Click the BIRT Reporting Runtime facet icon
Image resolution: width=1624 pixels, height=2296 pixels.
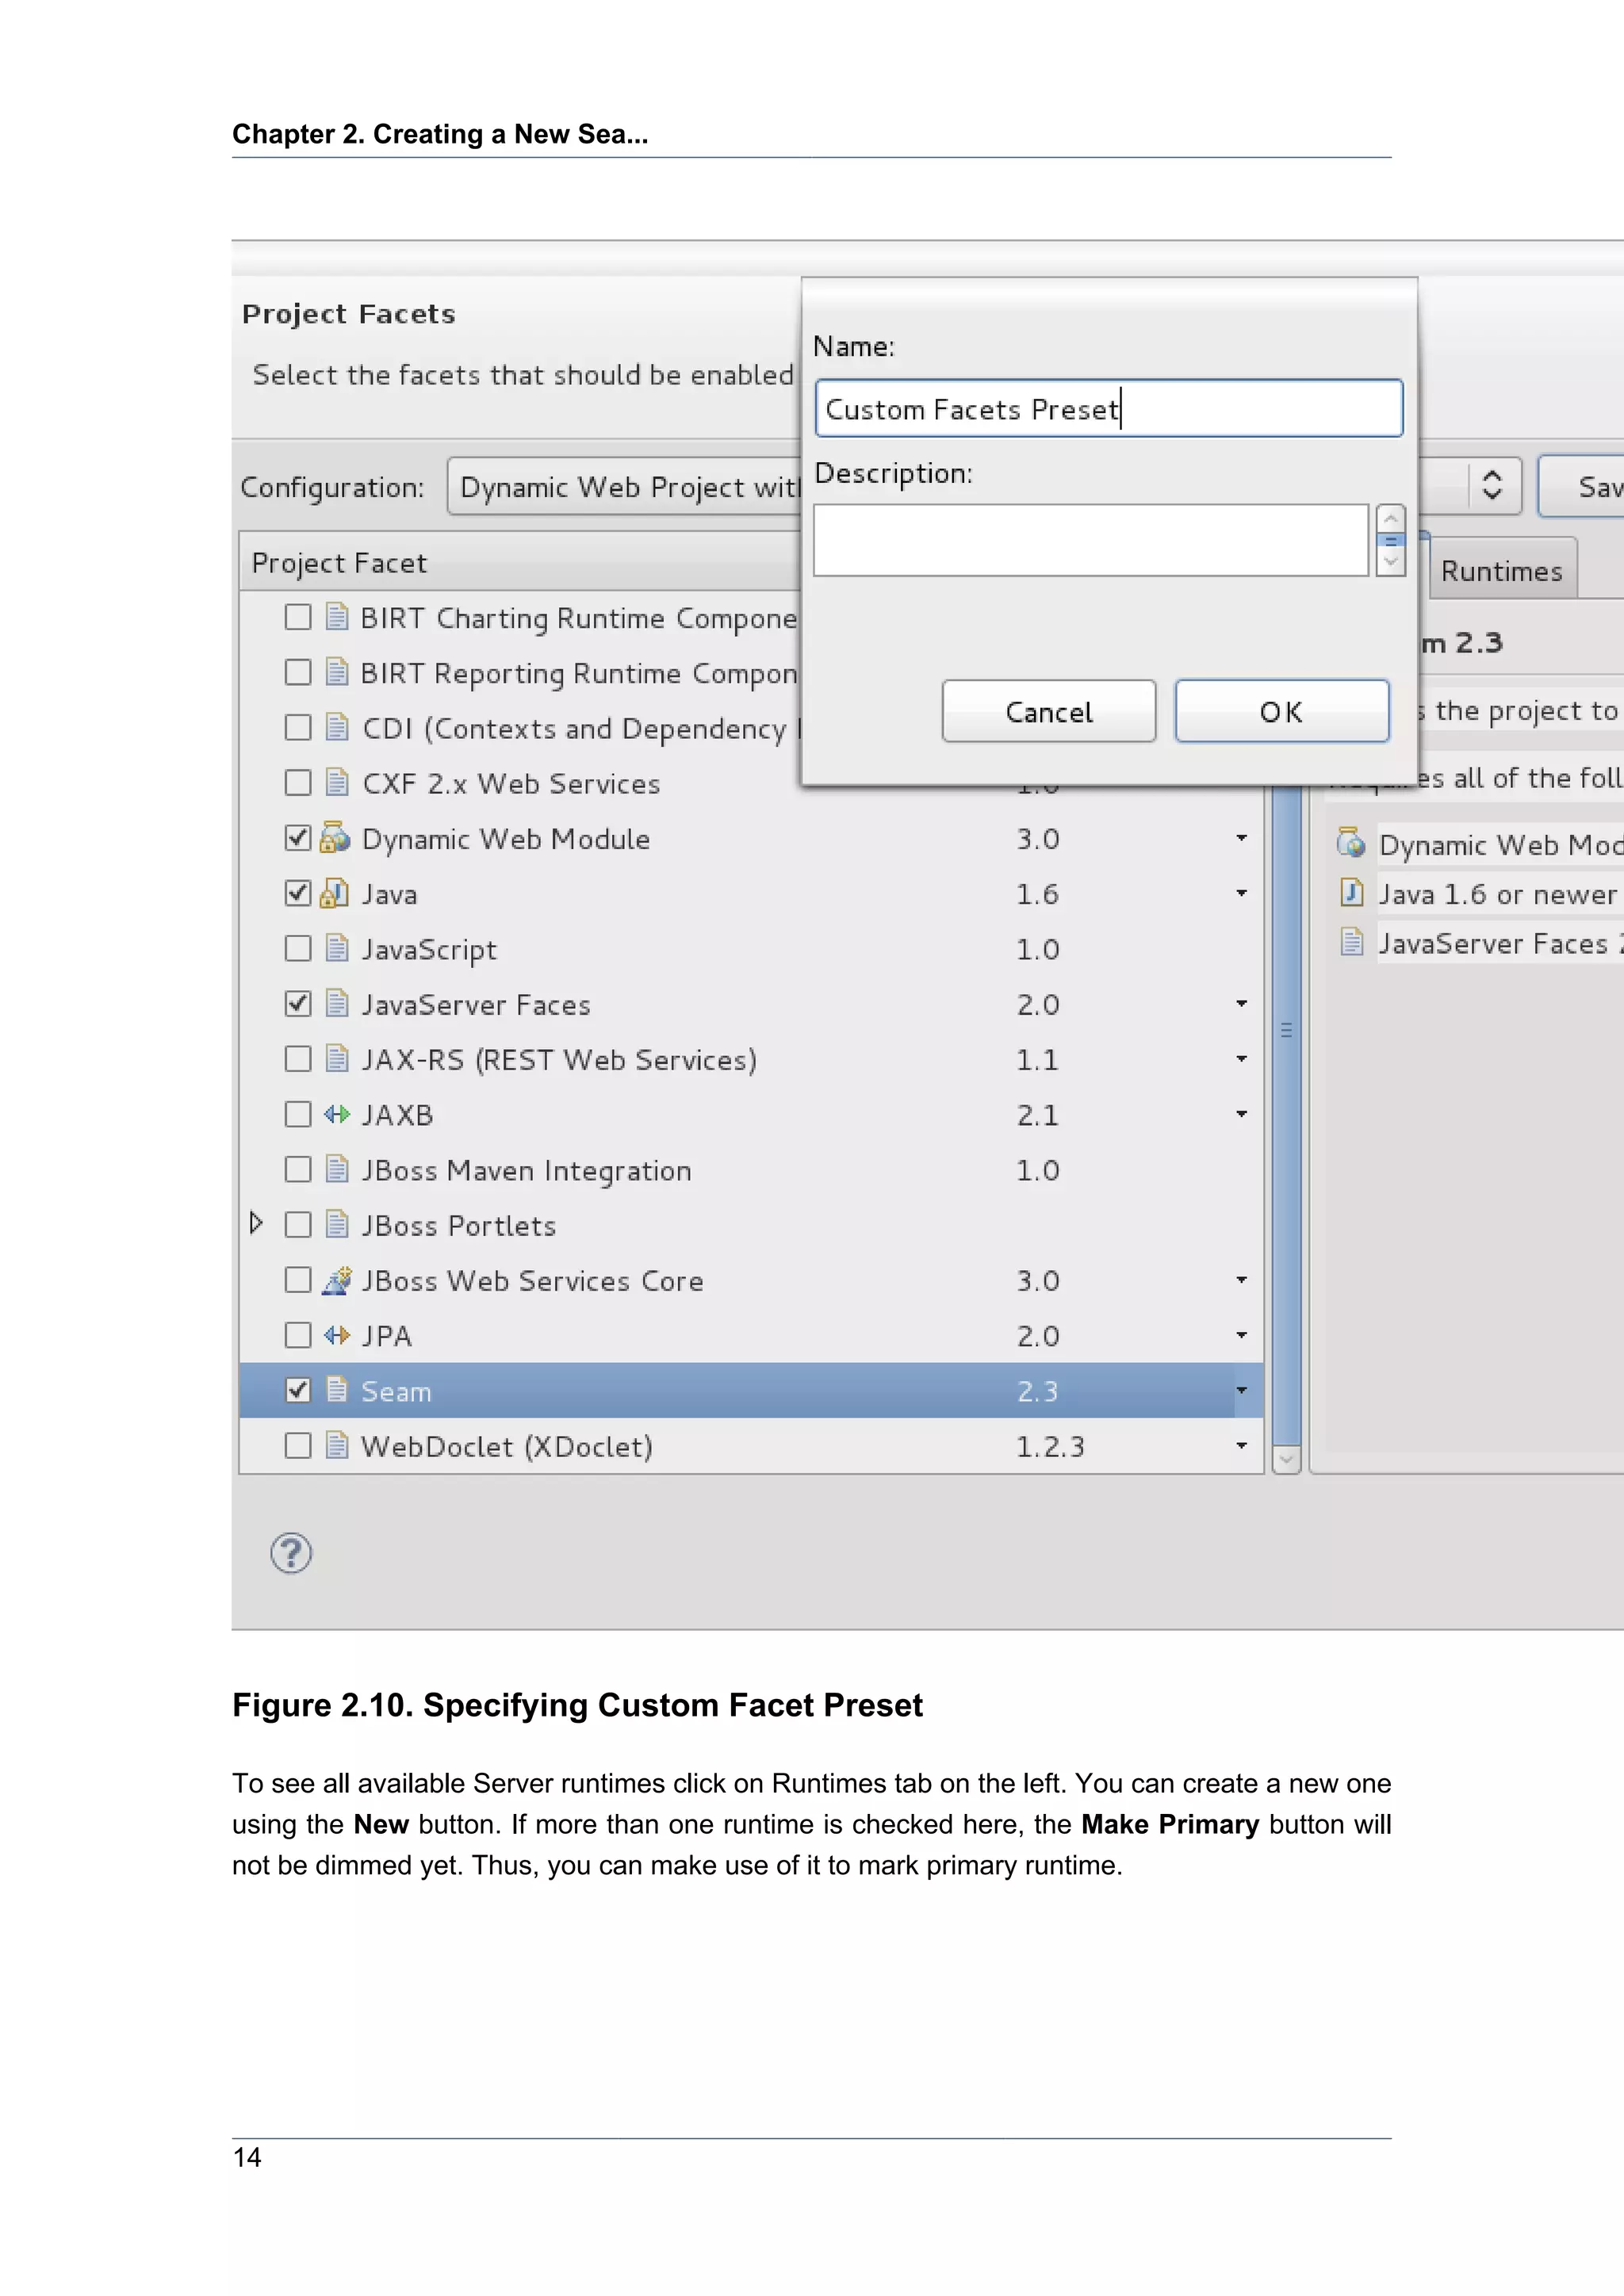337,672
